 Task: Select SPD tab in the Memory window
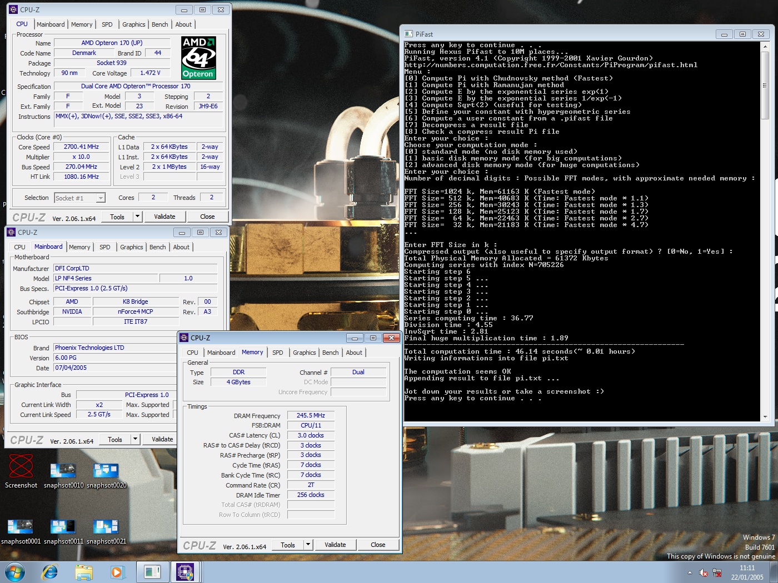point(278,353)
